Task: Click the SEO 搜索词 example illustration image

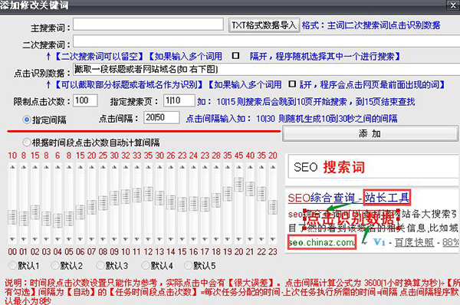Action: pos(373,203)
